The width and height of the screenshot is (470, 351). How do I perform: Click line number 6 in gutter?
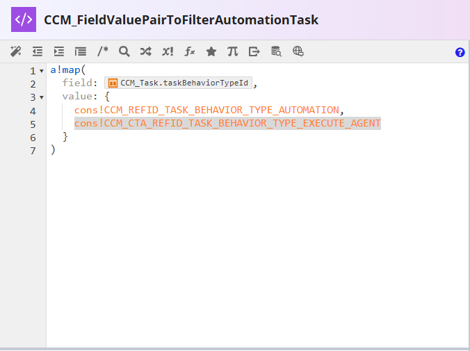(x=33, y=138)
